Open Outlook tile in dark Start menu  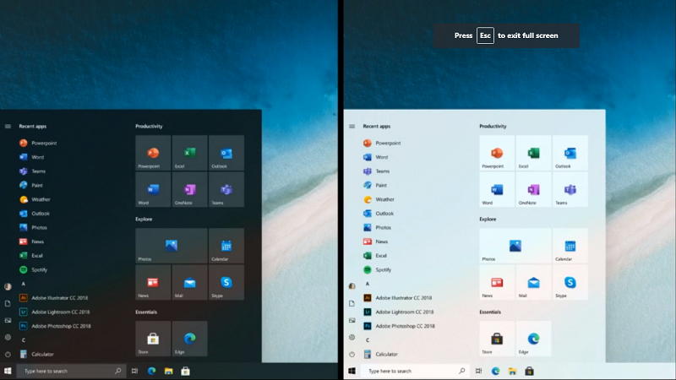[x=226, y=153]
